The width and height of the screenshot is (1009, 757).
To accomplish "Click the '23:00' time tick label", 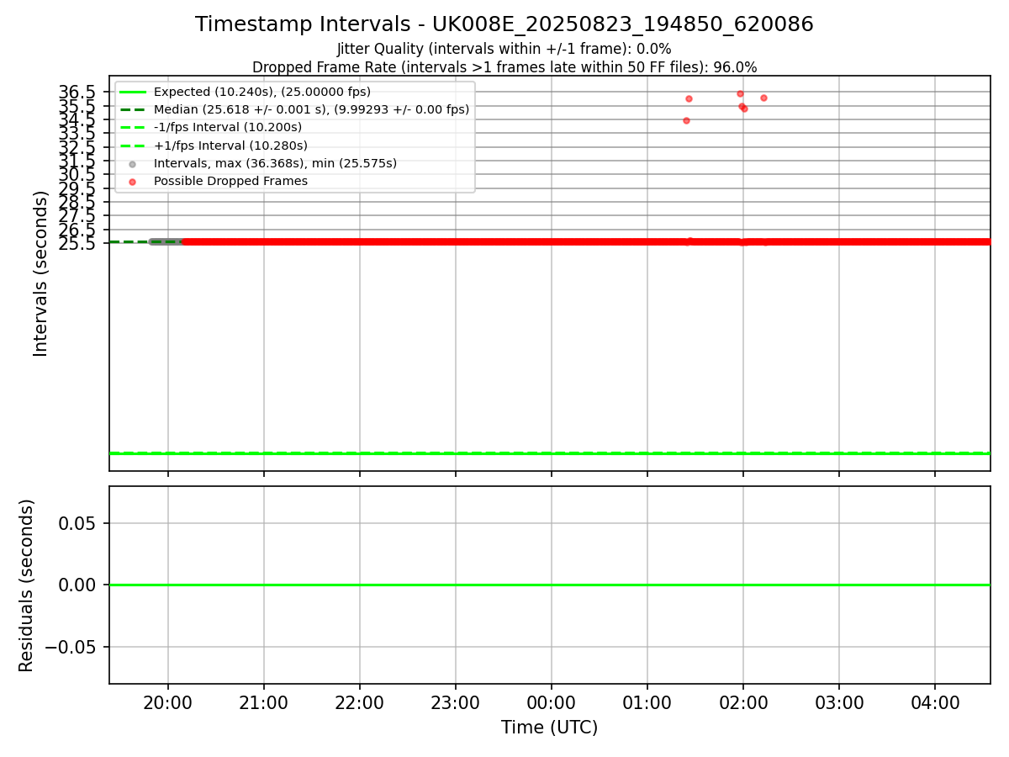I will 456,702.
